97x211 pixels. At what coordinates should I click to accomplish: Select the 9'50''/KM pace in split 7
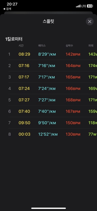pyautogui.click(x=47, y=123)
